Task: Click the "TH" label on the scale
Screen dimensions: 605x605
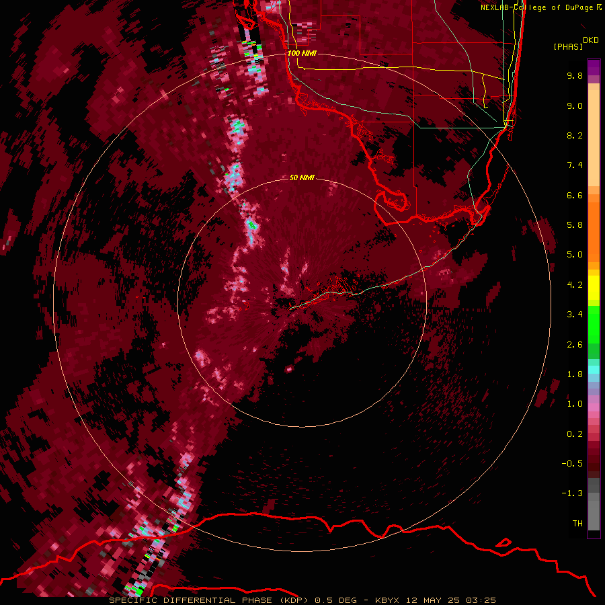Action: (x=577, y=524)
